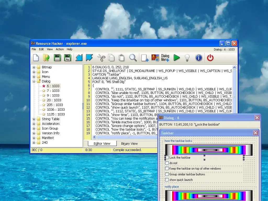Cut with the scissors icon
Screen dimensions: 268x201
(101, 58)
